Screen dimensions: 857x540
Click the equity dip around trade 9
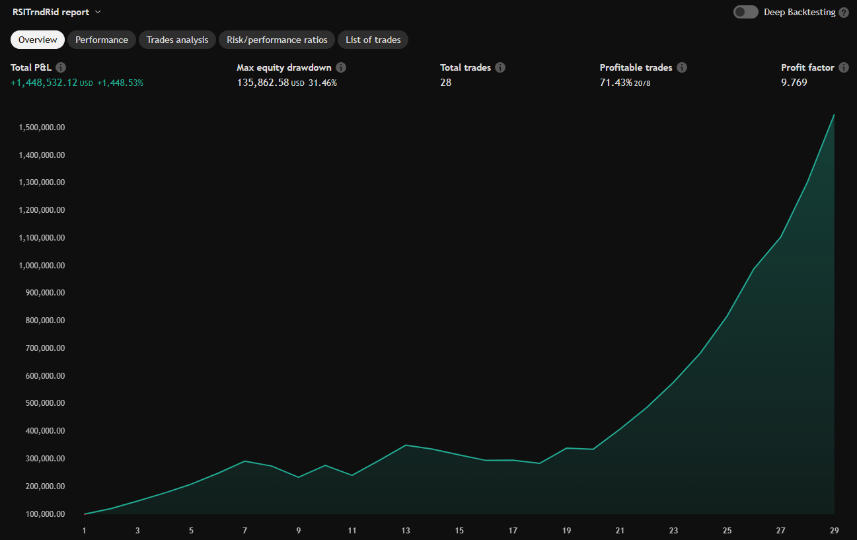(298, 476)
